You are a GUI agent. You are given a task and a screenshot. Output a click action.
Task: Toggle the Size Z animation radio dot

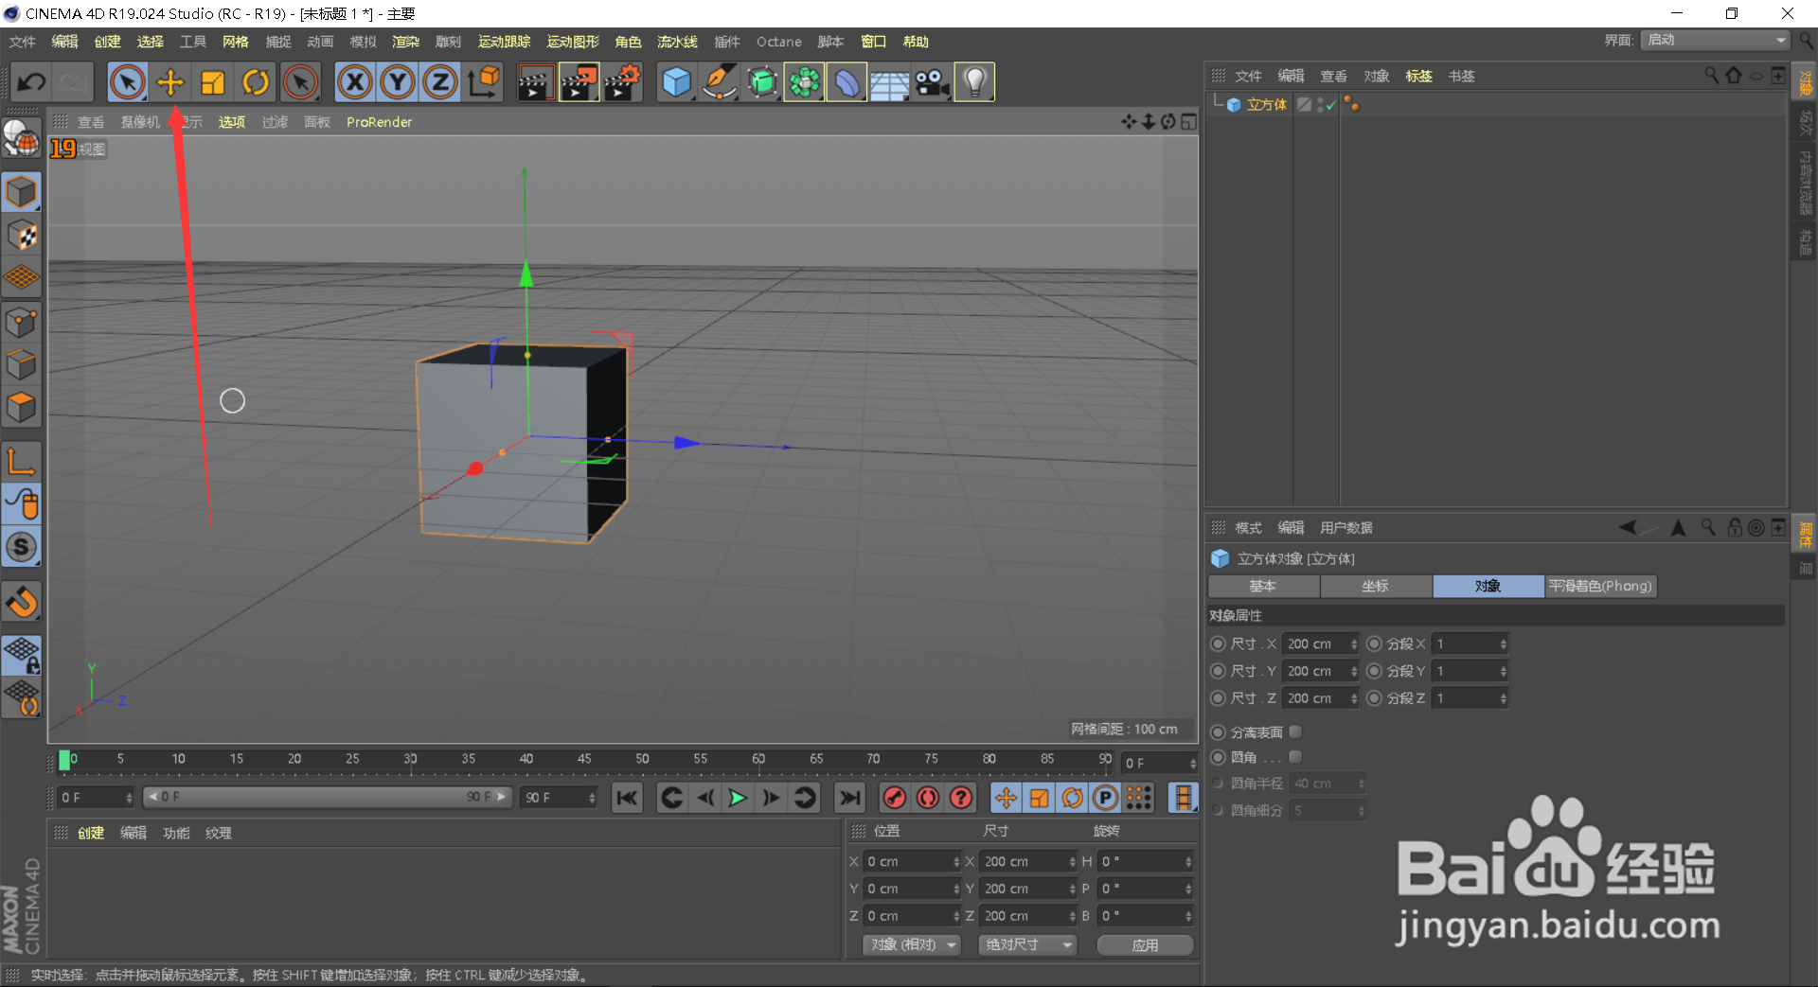click(1219, 698)
